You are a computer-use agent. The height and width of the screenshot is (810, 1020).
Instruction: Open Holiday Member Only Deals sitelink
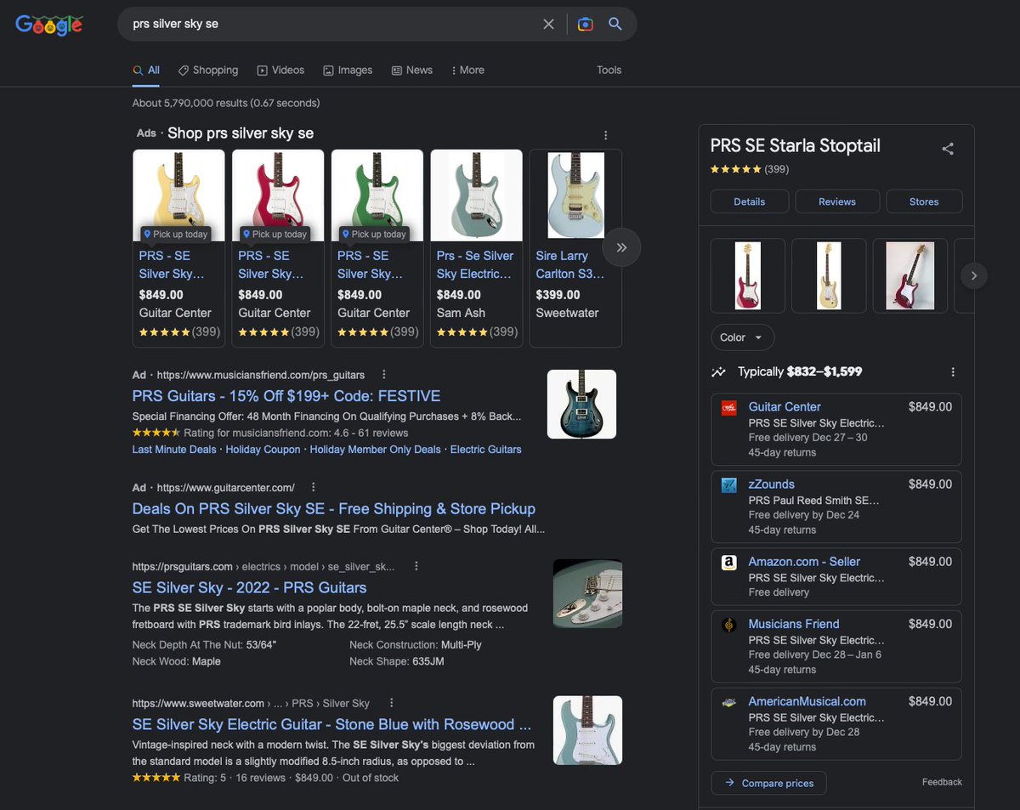point(376,450)
